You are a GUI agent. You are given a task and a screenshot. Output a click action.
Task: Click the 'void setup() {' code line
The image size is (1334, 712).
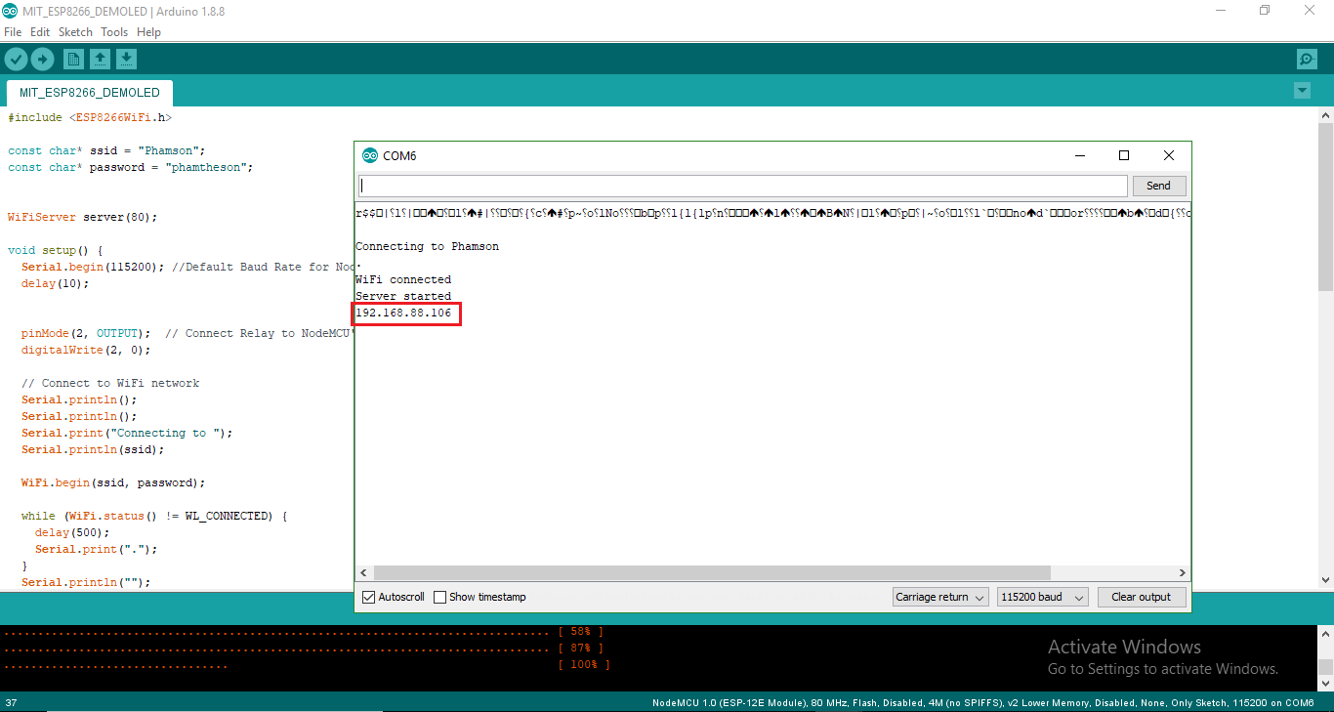coord(55,250)
